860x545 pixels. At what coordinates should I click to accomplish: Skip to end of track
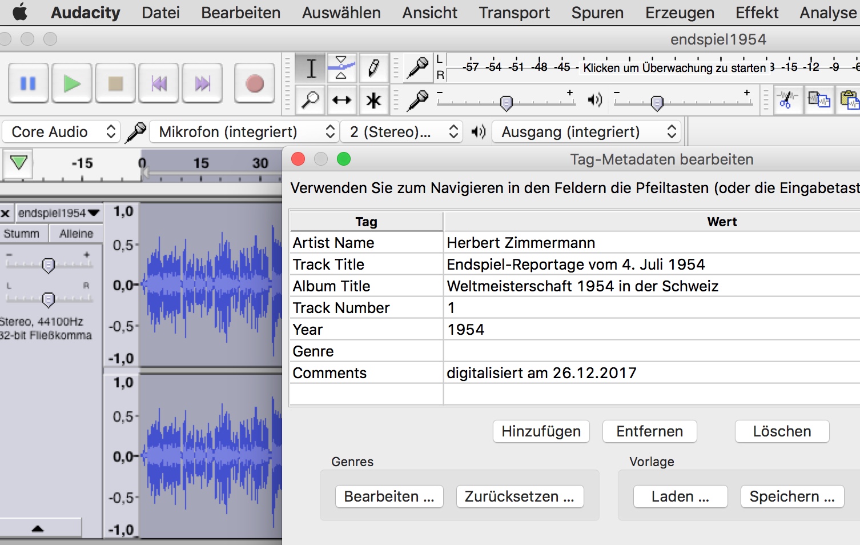tap(202, 83)
